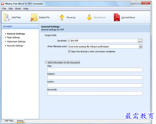
Task: Switch to the PDF Files tab
Action: click(9, 121)
